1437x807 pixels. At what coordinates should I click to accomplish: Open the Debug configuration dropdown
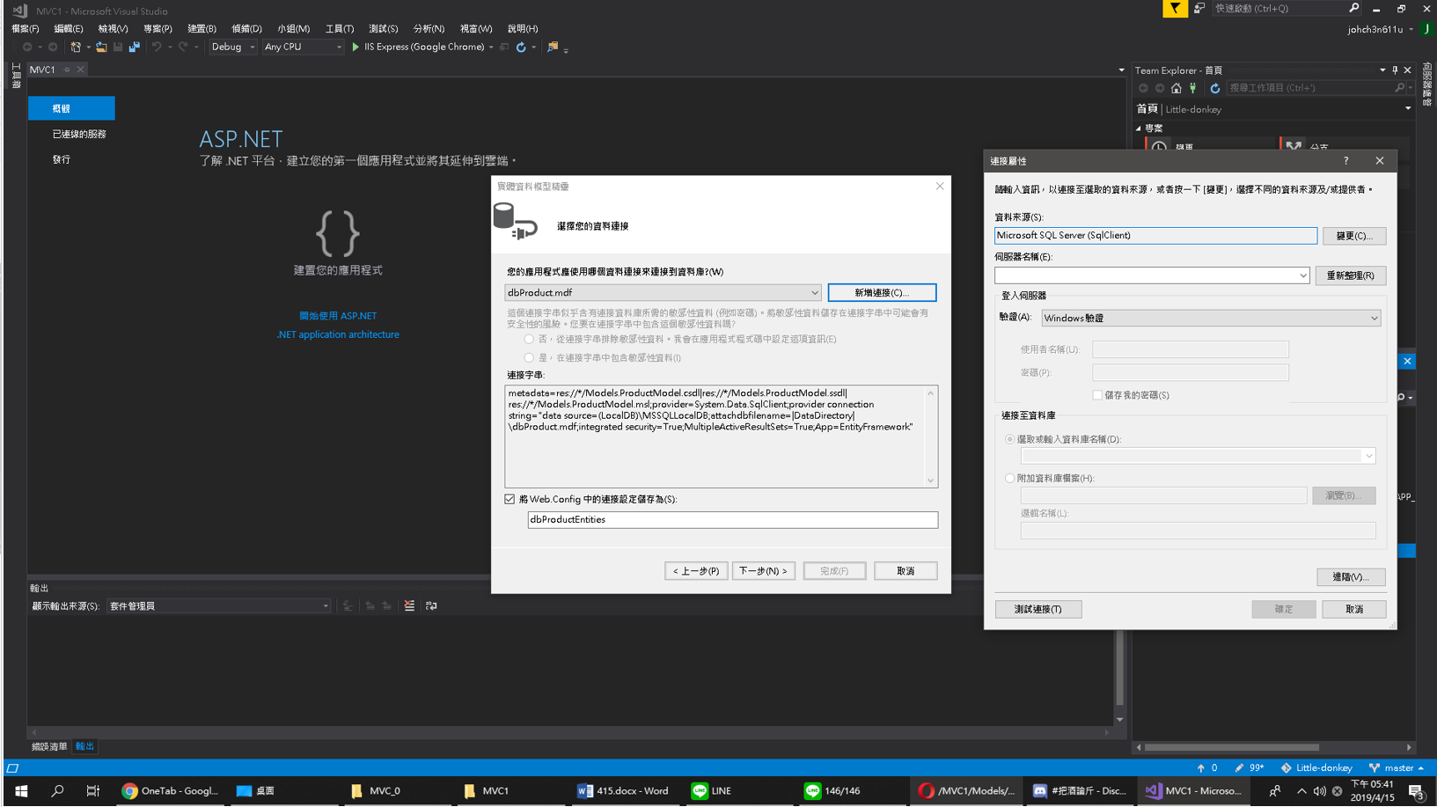click(x=232, y=47)
